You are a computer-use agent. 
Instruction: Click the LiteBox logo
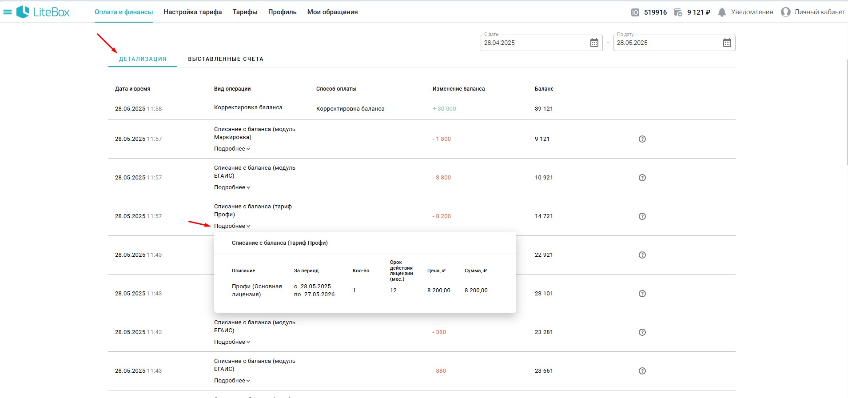43,12
